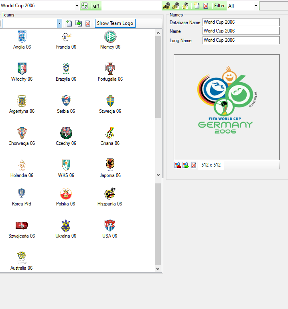Screen dimensions: 288x309
Task: Select the Brazylia 06 team logo
Action: [x=66, y=69]
